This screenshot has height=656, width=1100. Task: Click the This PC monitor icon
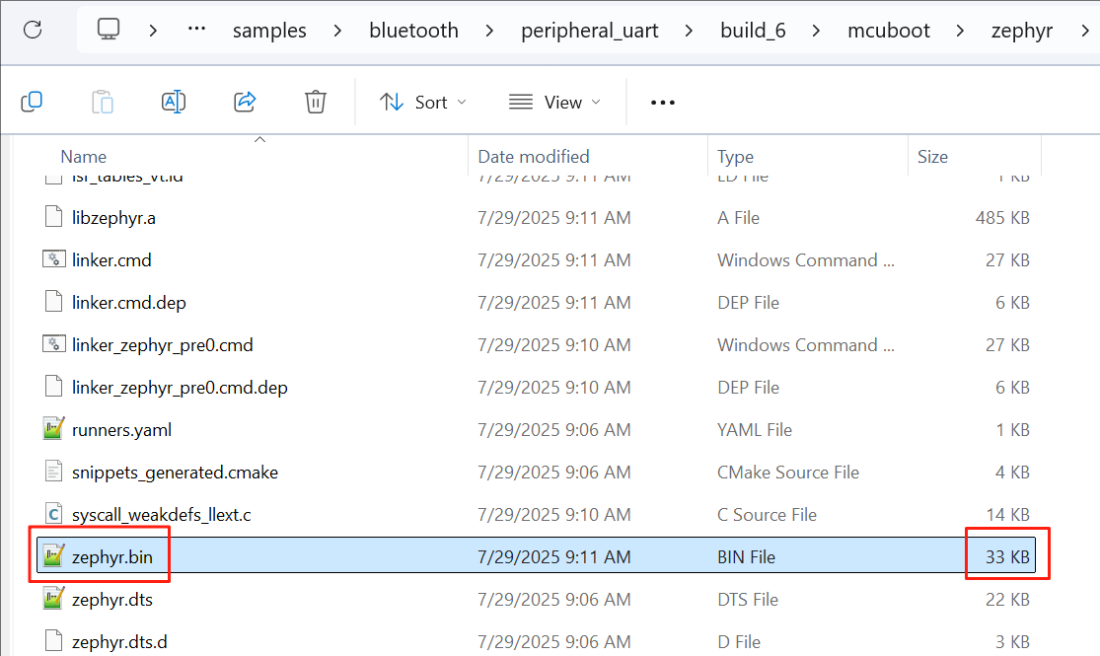(109, 30)
